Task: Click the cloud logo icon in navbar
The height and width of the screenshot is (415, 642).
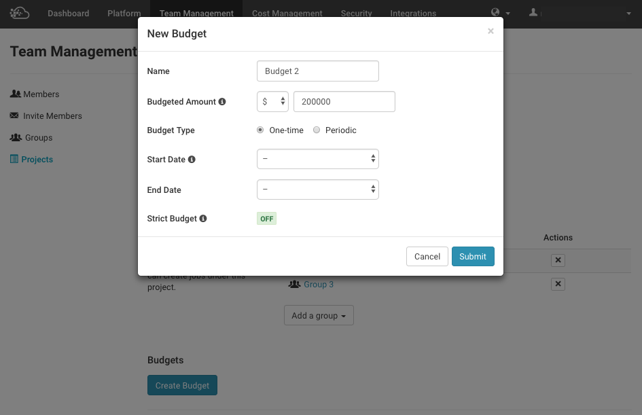Action: pos(20,13)
